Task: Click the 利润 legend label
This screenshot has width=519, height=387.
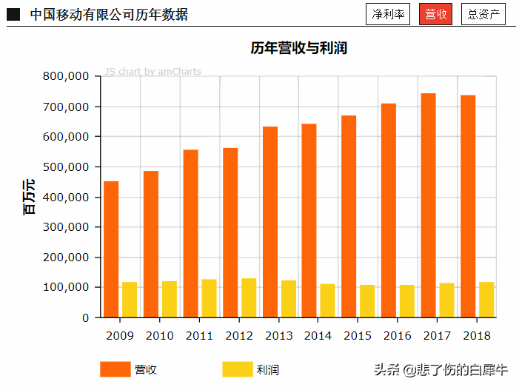Action: tap(268, 369)
